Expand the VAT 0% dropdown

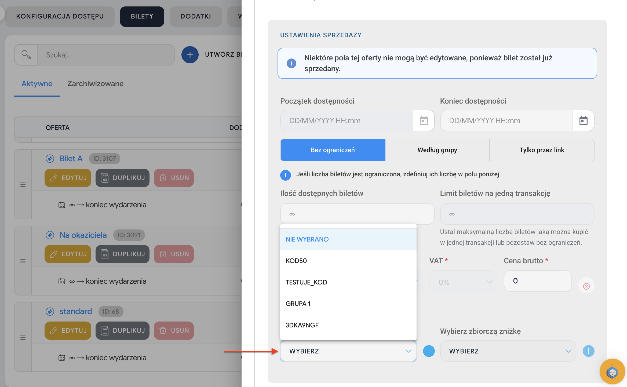pos(463,282)
